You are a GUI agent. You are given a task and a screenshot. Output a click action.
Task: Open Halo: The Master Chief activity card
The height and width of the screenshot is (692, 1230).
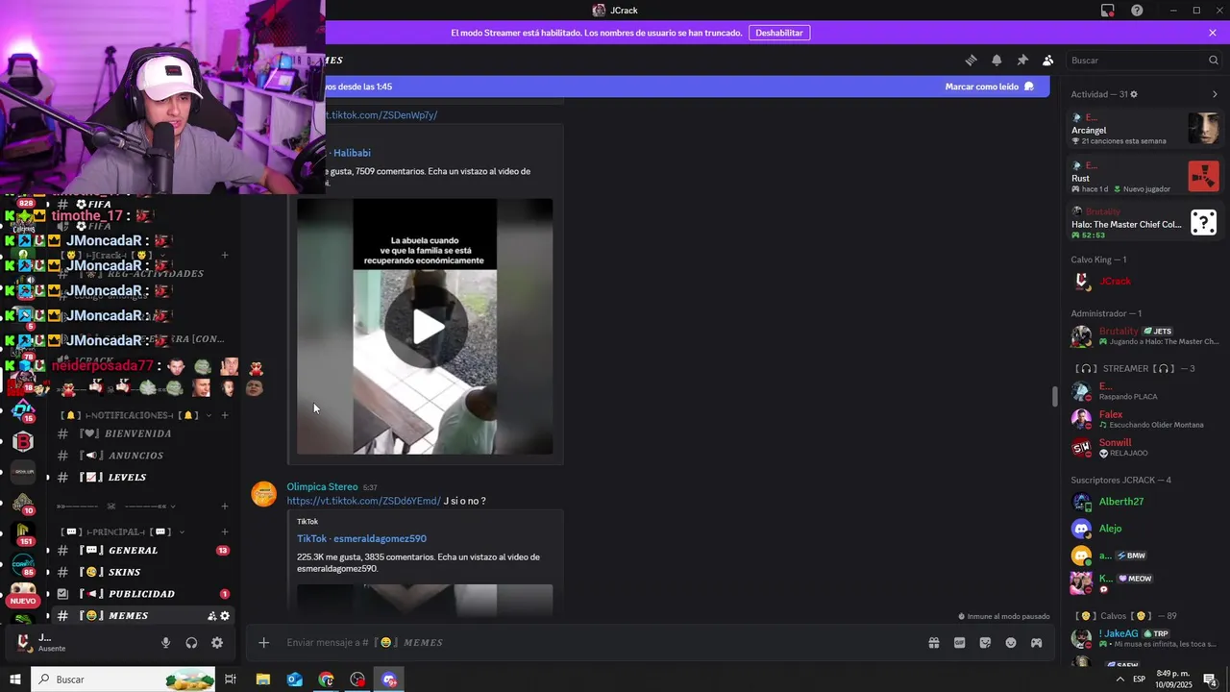[1144, 223]
